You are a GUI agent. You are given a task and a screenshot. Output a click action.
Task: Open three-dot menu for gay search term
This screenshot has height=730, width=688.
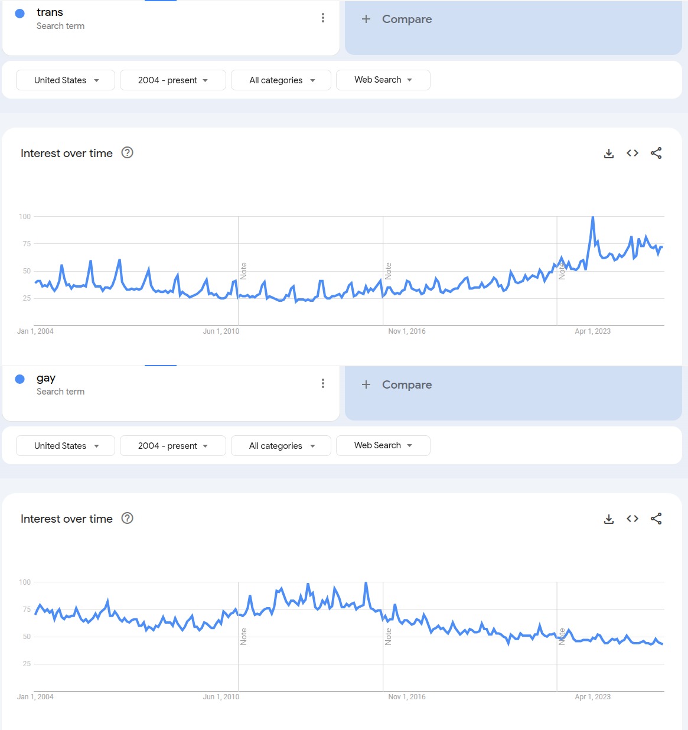[323, 383]
